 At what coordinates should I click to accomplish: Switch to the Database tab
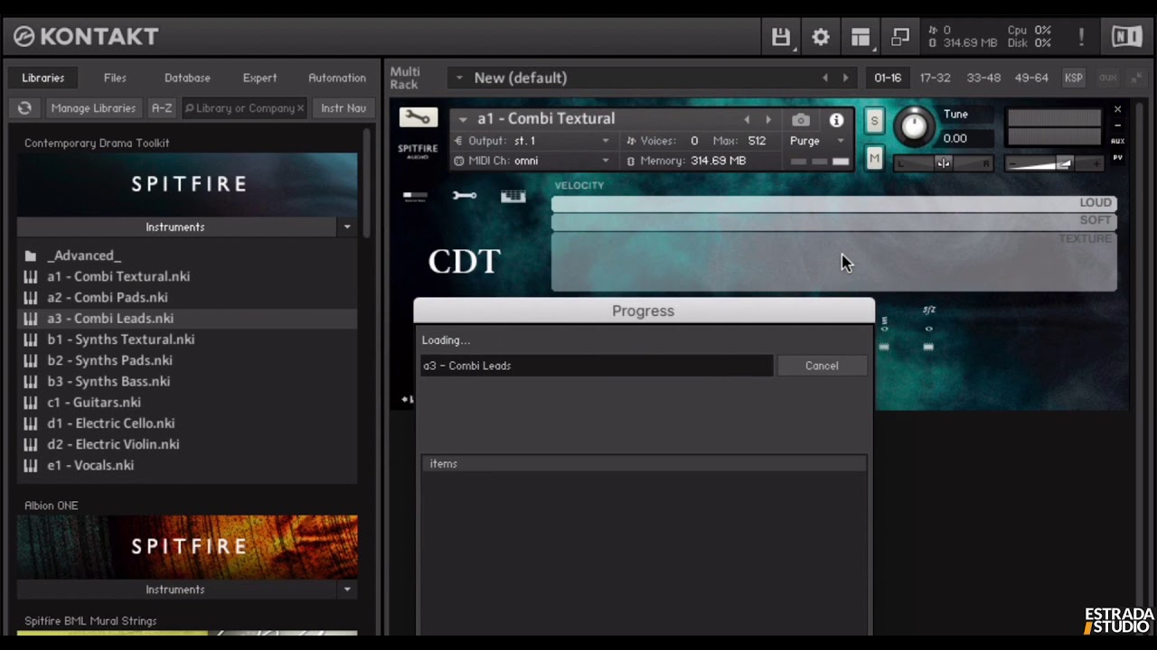pos(187,78)
